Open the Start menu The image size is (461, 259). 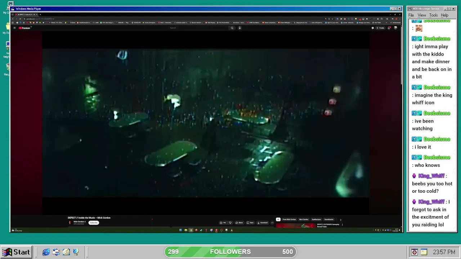(x=16, y=252)
